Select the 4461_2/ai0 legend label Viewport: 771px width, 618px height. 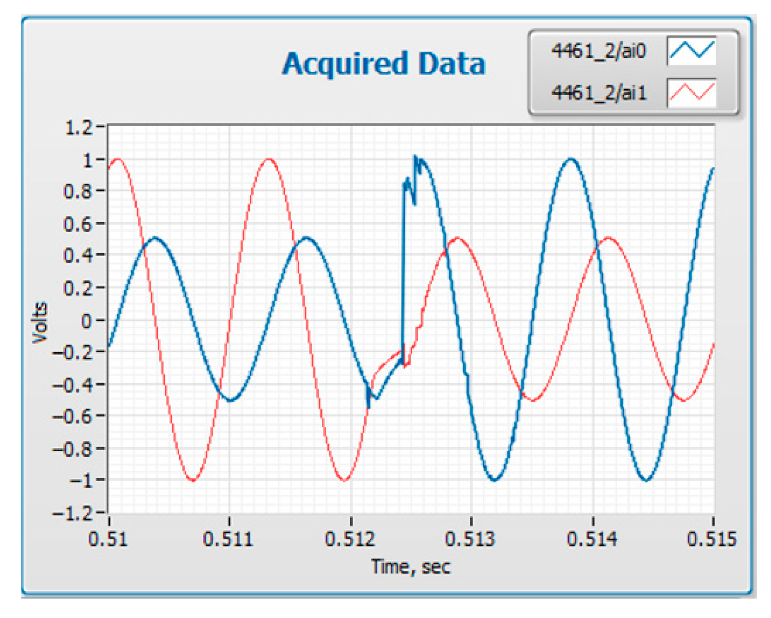(599, 50)
